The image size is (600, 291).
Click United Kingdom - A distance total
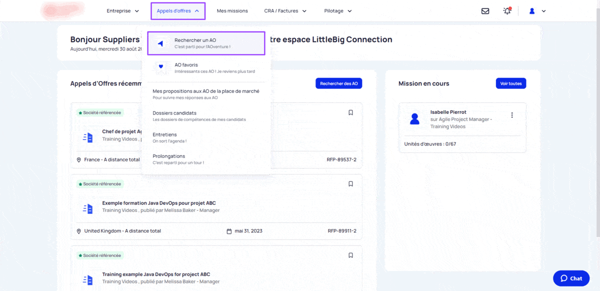[122, 231]
